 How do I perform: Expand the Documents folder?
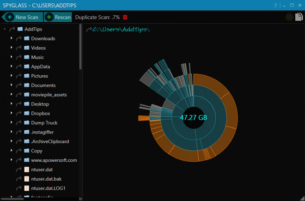pos(12,85)
